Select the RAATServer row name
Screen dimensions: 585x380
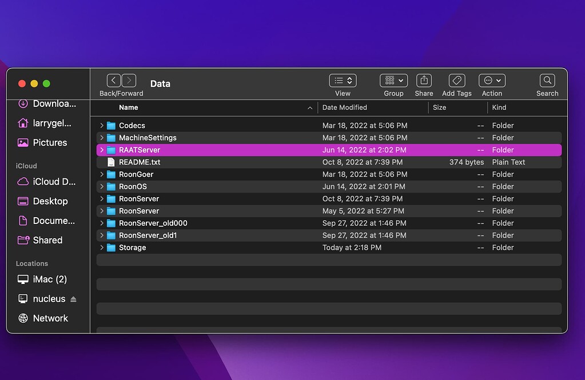pyautogui.click(x=140, y=150)
